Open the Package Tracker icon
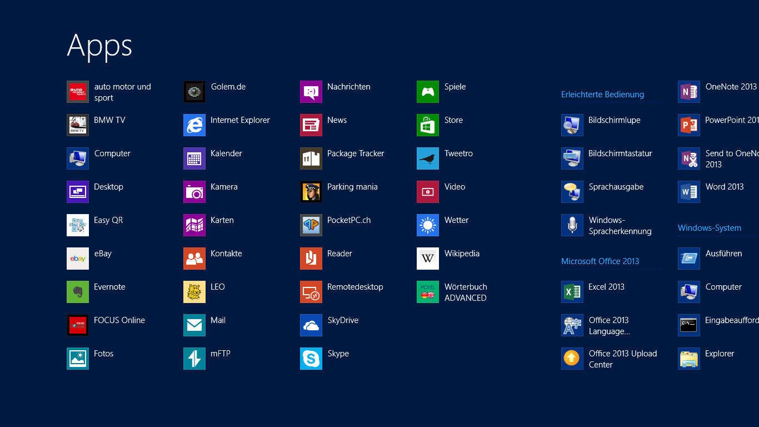The width and height of the screenshot is (759, 427). coord(311,158)
